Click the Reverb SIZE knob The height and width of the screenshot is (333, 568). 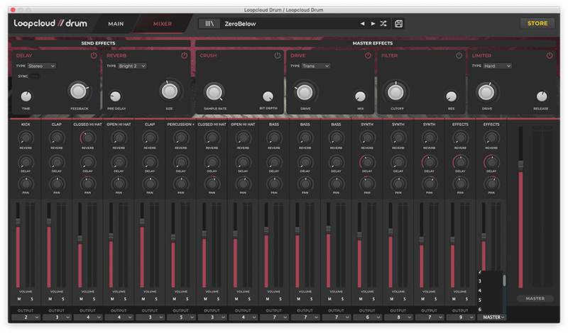tap(169, 91)
